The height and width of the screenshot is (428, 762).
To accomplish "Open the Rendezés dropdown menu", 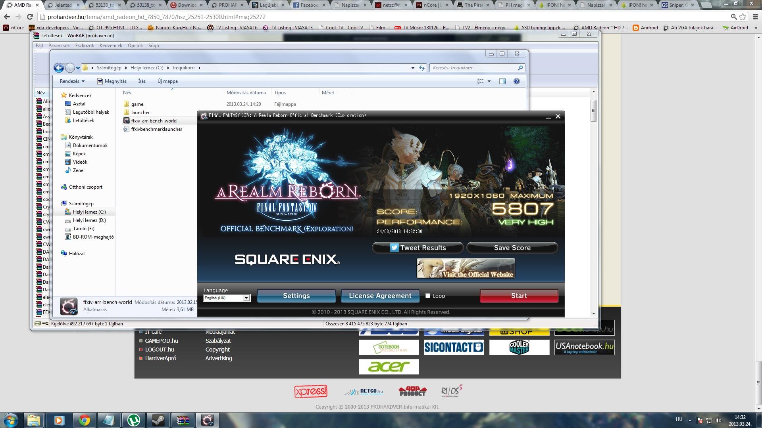I will click(72, 81).
